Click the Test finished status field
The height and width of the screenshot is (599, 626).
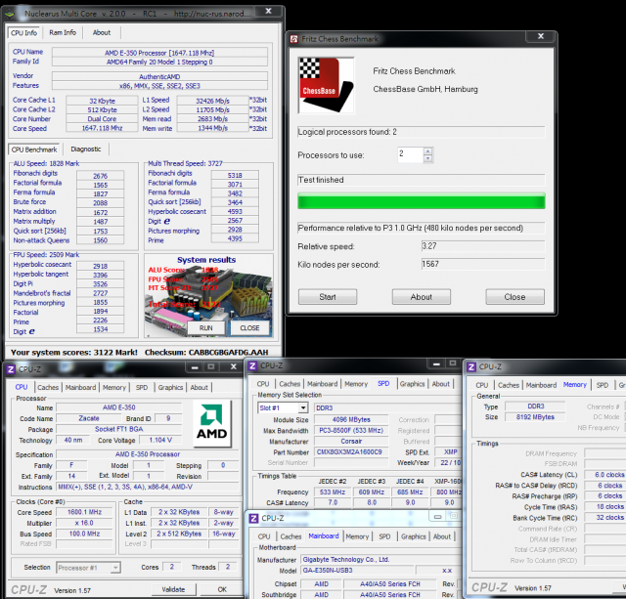tap(422, 180)
